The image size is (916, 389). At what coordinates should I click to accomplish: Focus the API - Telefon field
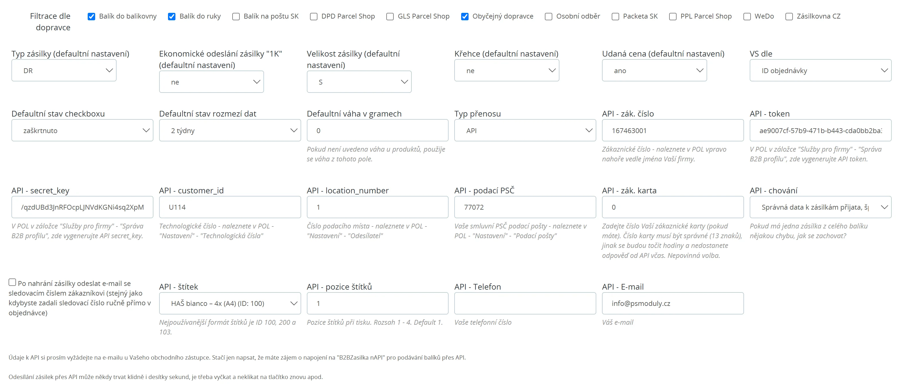(525, 303)
